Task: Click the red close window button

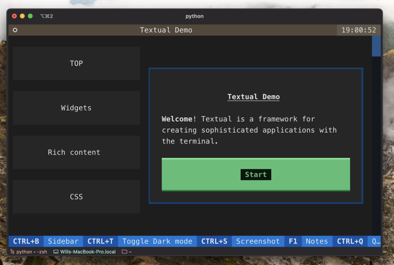Action: 14,16
